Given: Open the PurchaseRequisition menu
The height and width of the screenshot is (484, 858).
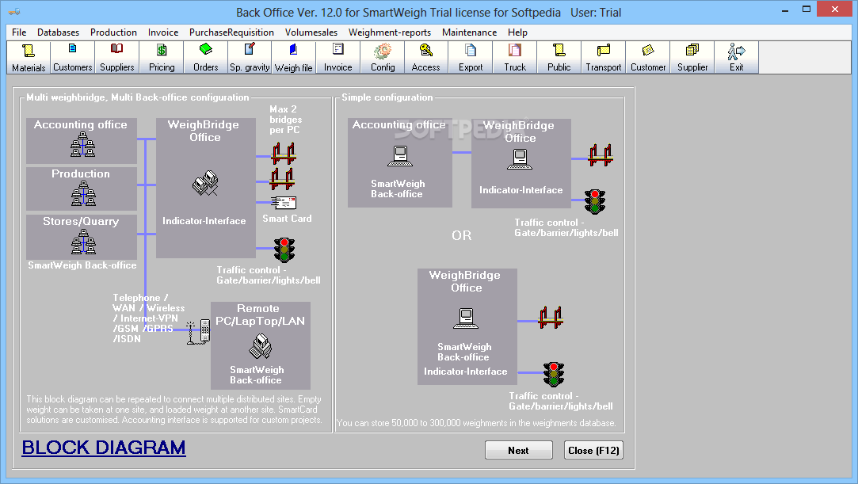Looking at the screenshot, I should [x=231, y=32].
